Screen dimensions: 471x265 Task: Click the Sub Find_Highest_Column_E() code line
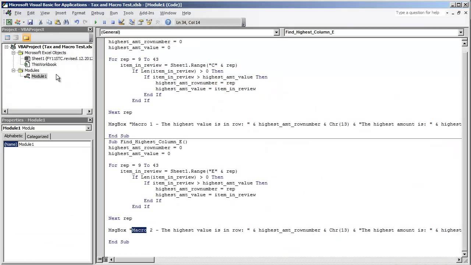[148, 142]
